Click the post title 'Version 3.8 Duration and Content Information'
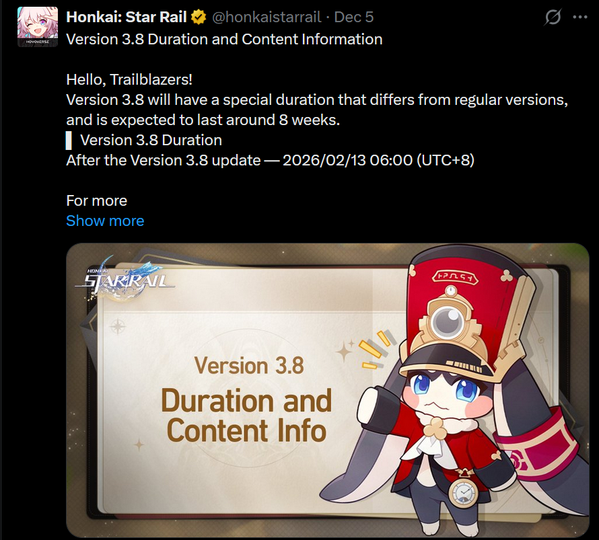The height and width of the screenshot is (540, 599). 224,39
